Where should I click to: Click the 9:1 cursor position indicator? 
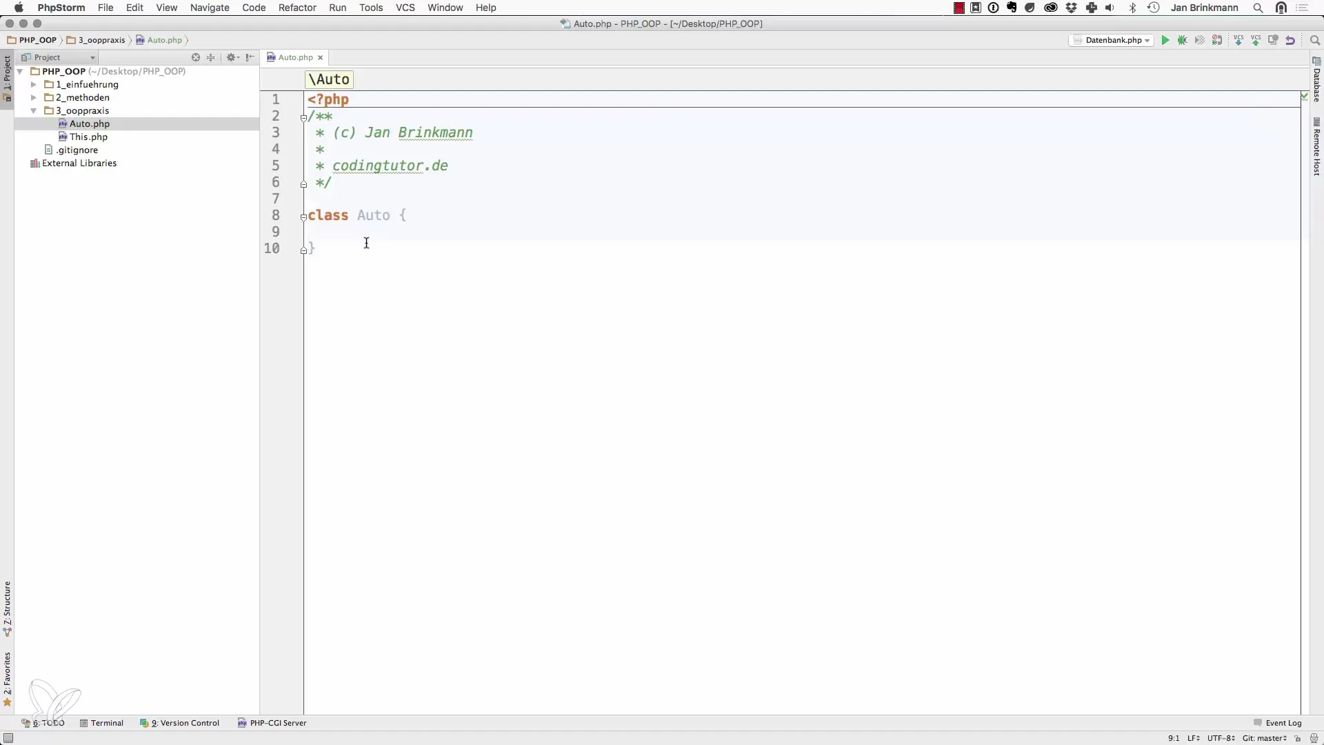click(x=1174, y=738)
